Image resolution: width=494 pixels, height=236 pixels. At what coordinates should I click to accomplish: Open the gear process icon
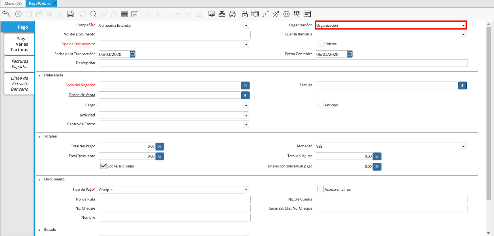[286, 14]
